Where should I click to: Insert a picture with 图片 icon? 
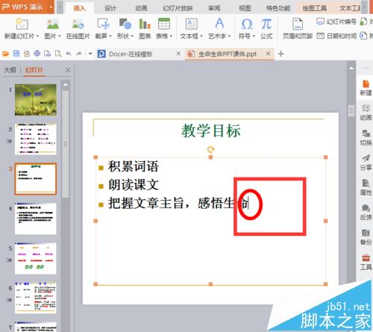click(x=53, y=24)
